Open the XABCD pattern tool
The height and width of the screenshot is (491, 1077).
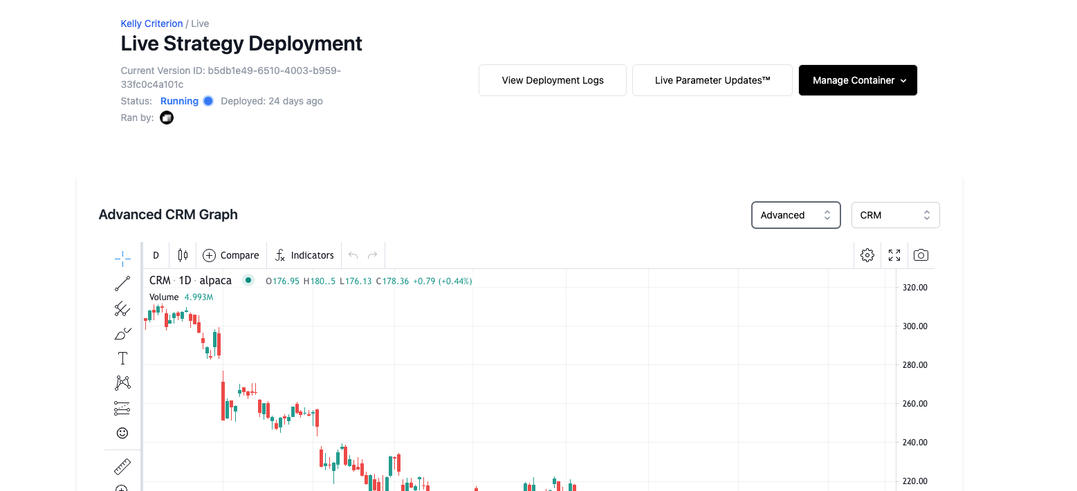coord(122,382)
